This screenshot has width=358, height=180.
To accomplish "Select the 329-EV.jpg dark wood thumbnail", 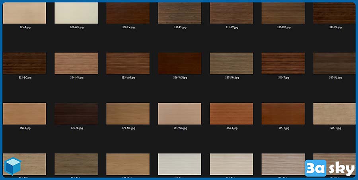I will coord(128,13).
